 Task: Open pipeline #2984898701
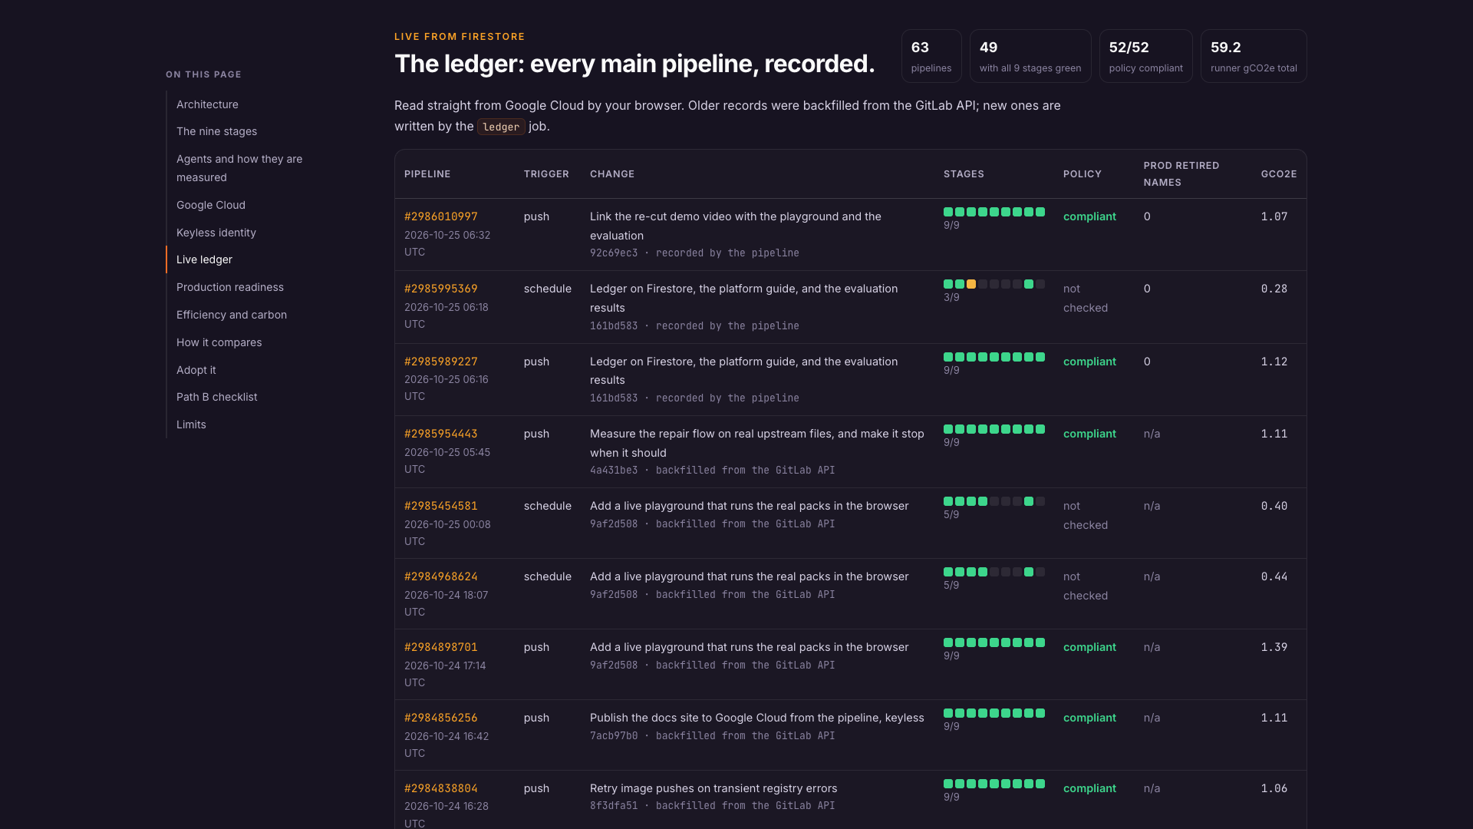coord(441,647)
